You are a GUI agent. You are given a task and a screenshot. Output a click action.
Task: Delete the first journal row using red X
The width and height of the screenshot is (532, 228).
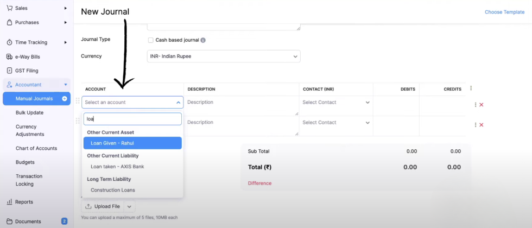tap(481, 105)
